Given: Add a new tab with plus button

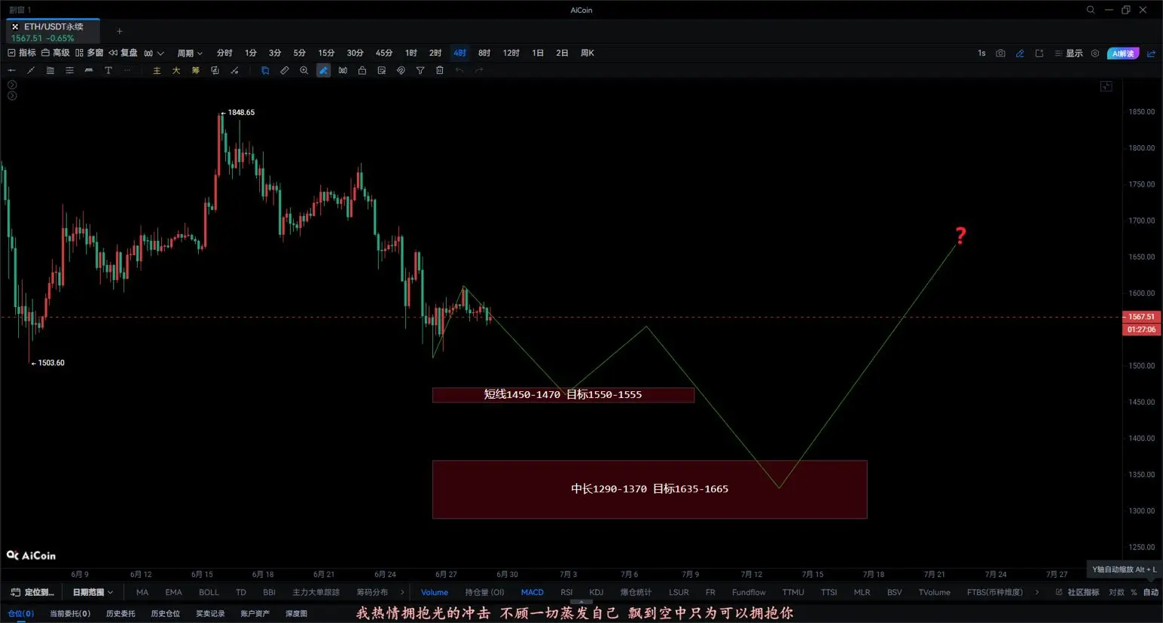Looking at the screenshot, I should pyautogui.click(x=119, y=32).
